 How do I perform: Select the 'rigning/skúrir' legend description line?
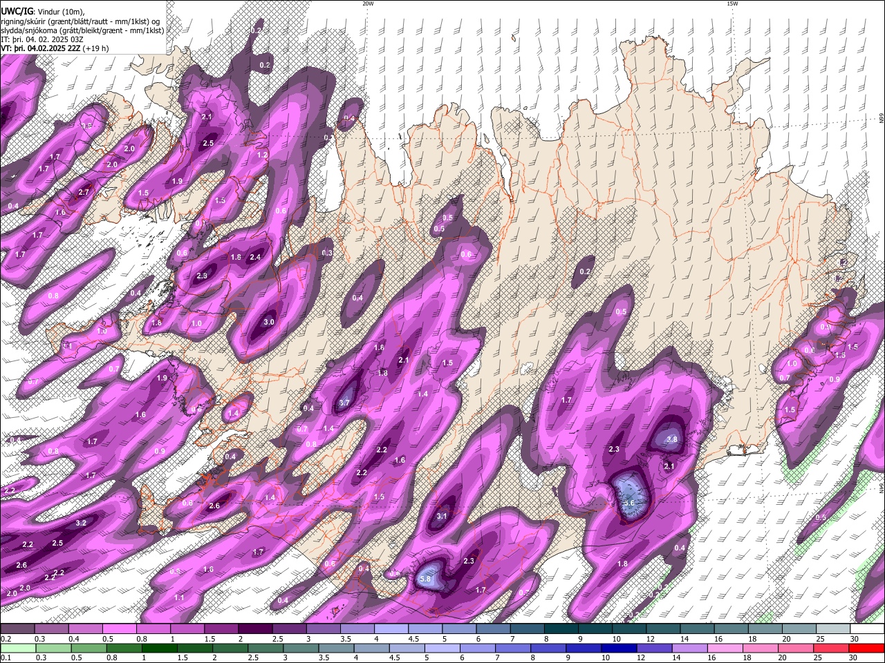pos(80,21)
